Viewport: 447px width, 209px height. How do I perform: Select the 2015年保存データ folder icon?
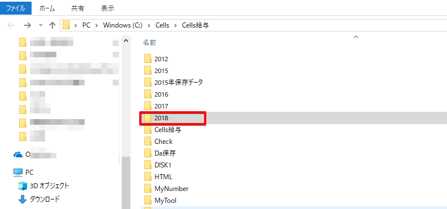tap(148, 83)
